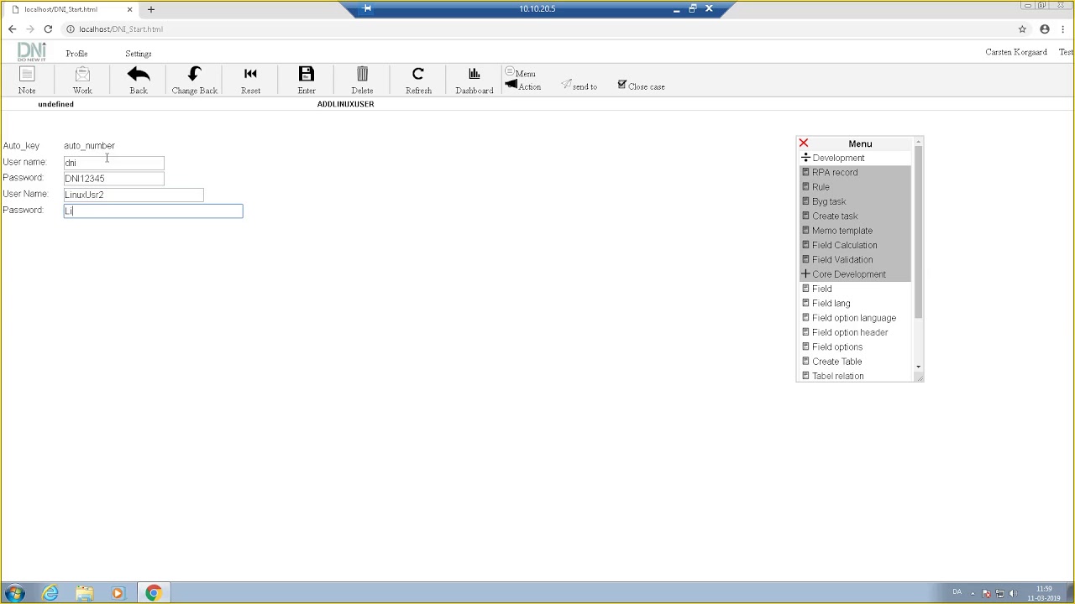Bookmark page with star icon
The width and height of the screenshot is (1075, 604).
coord(1022,29)
